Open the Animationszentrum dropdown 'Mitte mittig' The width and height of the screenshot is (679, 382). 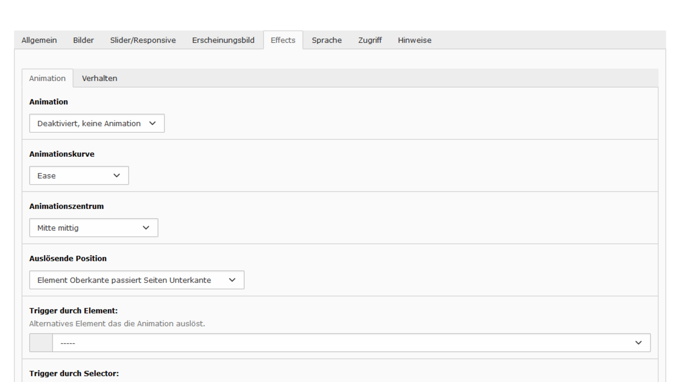click(x=94, y=228)
